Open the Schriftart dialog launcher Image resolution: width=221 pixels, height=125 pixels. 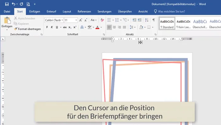pos(104,34)
